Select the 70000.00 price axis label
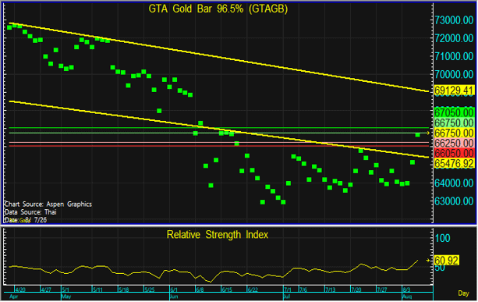This screenshot has height=302, width=478. 454,74
